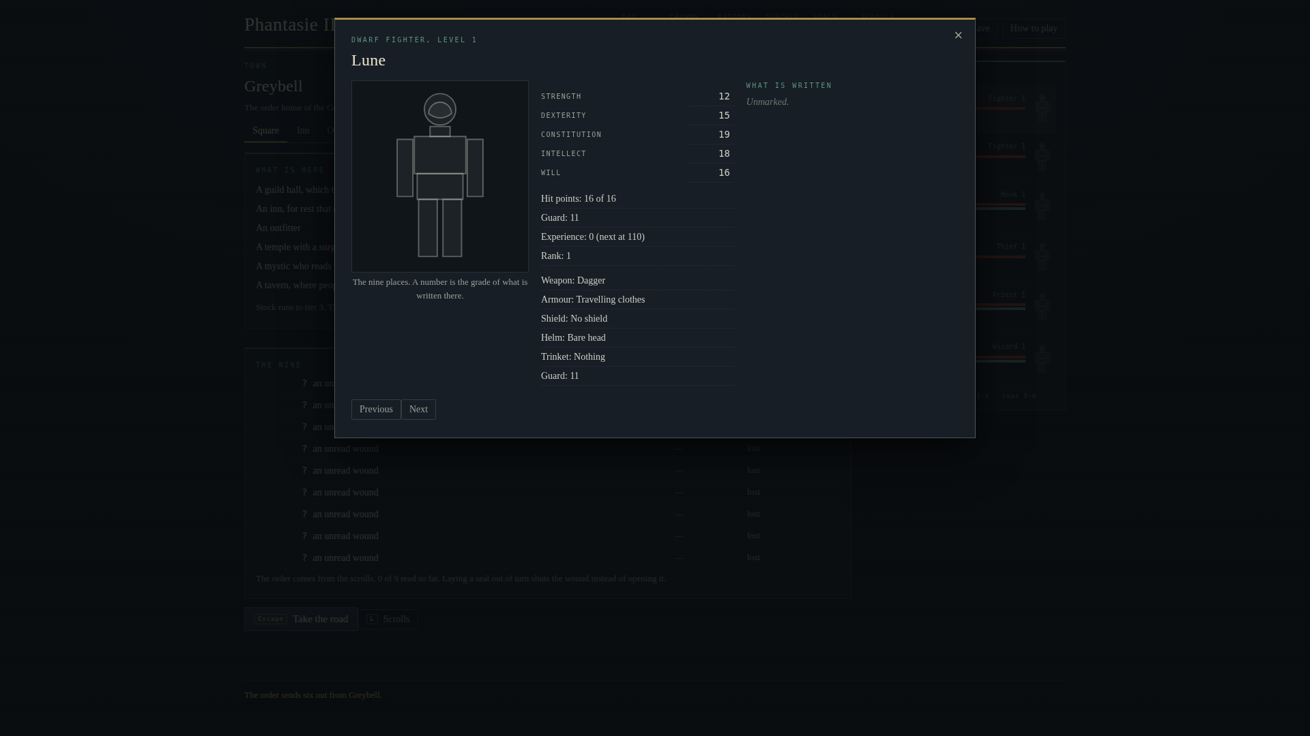Click the Priest 1 health bar

(x=1000, y=305)
